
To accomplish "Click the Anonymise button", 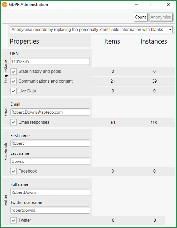I will [x=161, y=17].
